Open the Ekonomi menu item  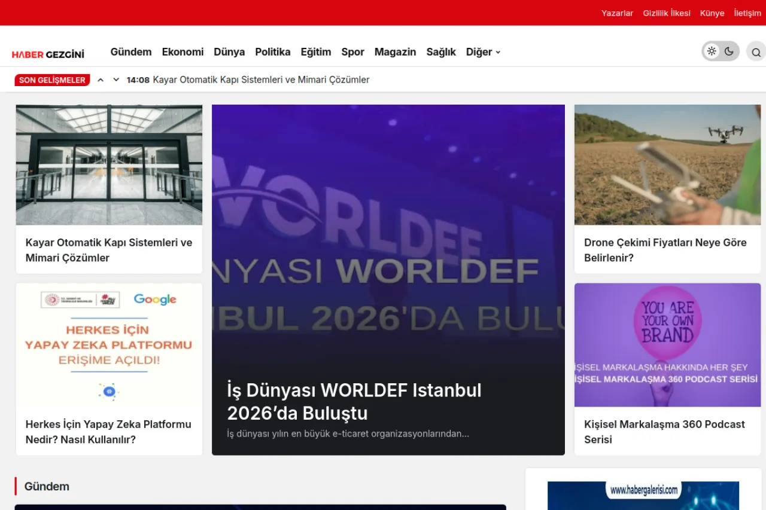point(183,52)
